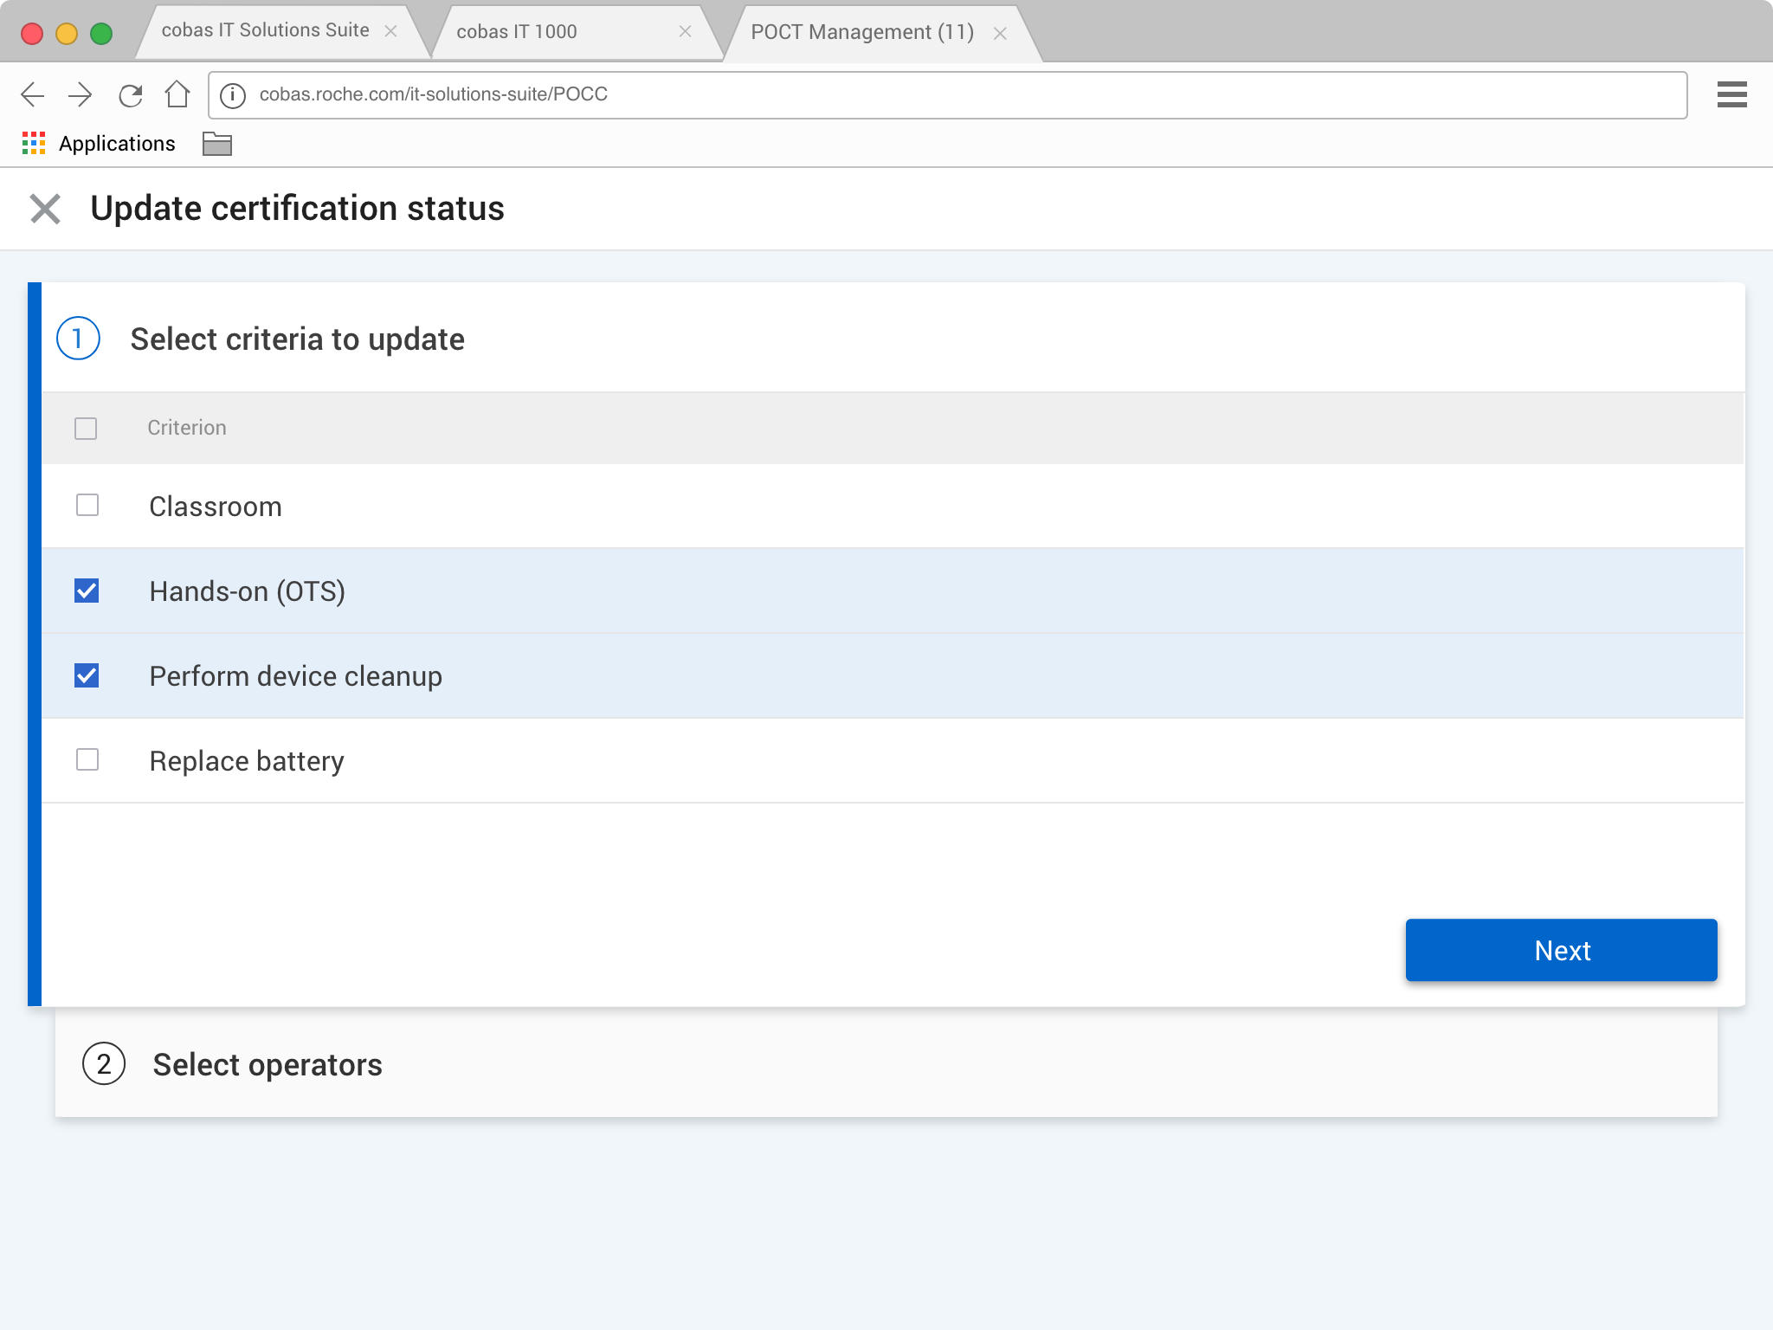The image size is (1773, 1330).
Task: Select step 1 Select criteria to update
Action: pyautogui.click(x=297, y=339)
